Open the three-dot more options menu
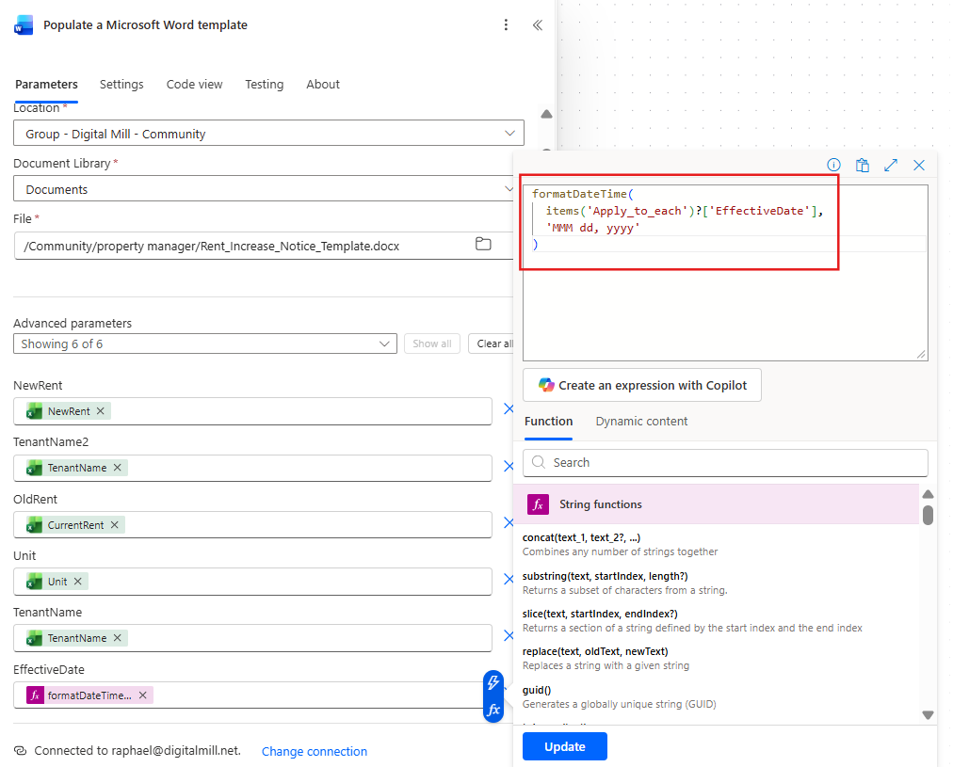 (x=506, y=24)
